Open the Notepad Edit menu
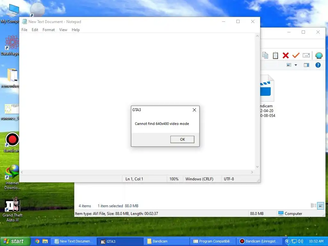This screenshot has width=328, height=246. click(35, 30)
